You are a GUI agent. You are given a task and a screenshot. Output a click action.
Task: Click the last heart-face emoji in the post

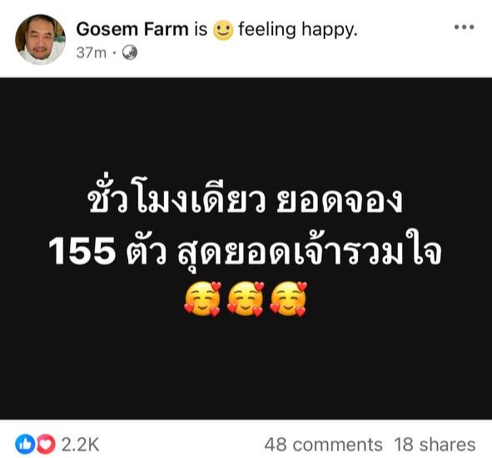click(x=288, y=298)
